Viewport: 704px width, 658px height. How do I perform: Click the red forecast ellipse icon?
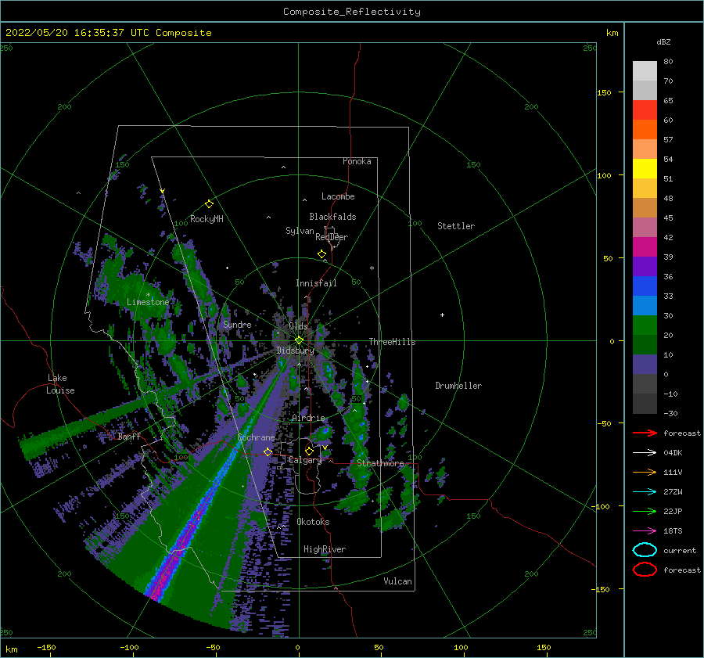tap(645, 570)
